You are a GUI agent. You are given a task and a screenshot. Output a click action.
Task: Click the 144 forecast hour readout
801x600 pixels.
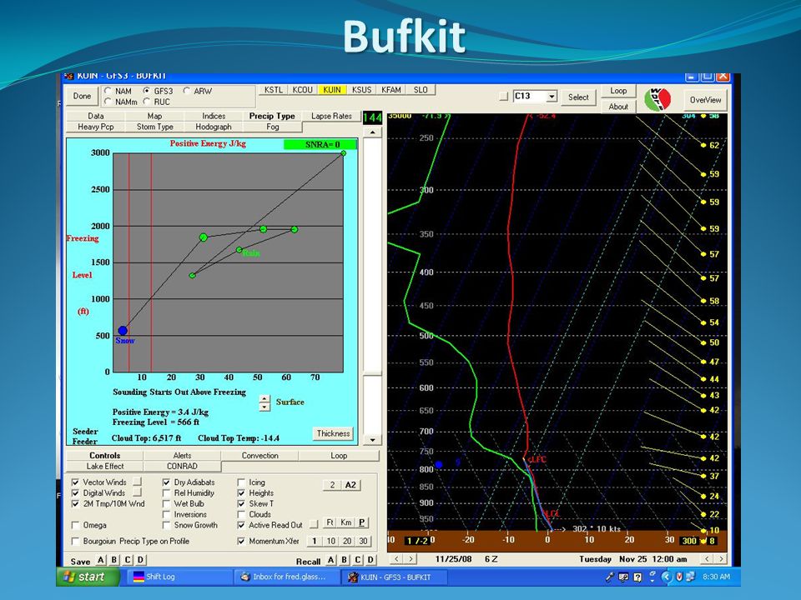point(372,117)
